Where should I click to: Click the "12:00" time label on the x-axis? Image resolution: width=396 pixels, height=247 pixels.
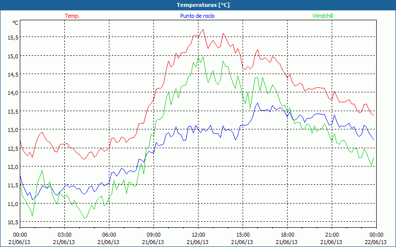click(198, 235)
